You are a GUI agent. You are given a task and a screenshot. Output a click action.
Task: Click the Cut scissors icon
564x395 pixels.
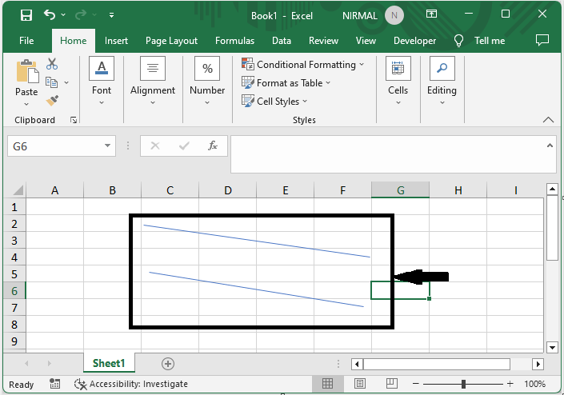52,64
